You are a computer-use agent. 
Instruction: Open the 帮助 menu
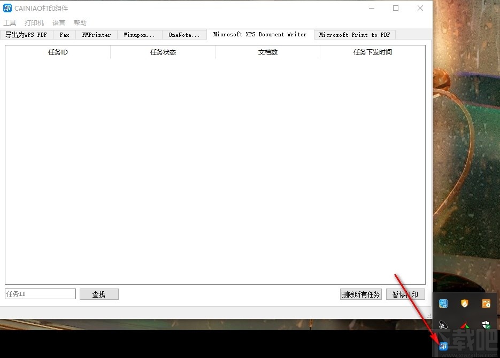click(80, 22)
